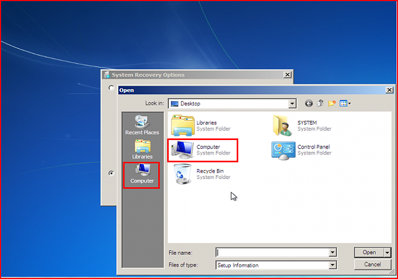Viewport: 398px width, 279px height.
Task: Create a new folder
Action: [332, 103]
